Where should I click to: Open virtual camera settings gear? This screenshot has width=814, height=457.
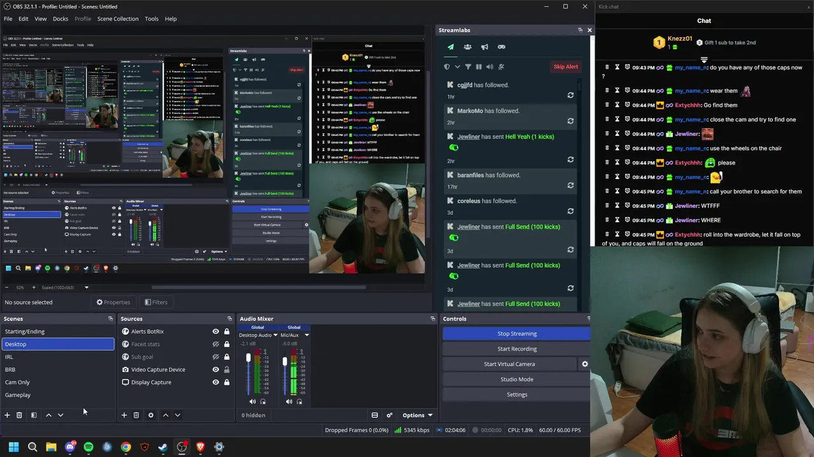point(585,364)
